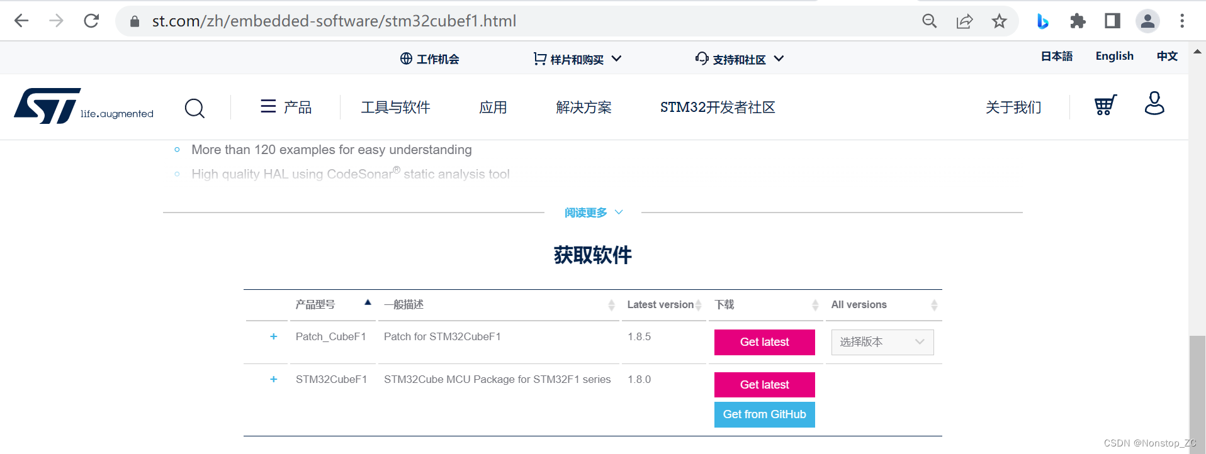Expand 样片和购买 dropdown
The image size is (1206, 454).
click(x=577, y=58)
